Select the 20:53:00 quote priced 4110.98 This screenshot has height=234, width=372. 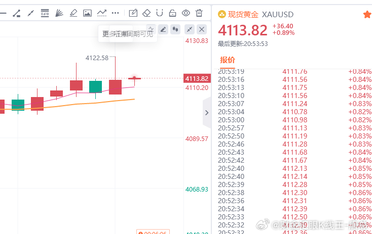(294, 120)
